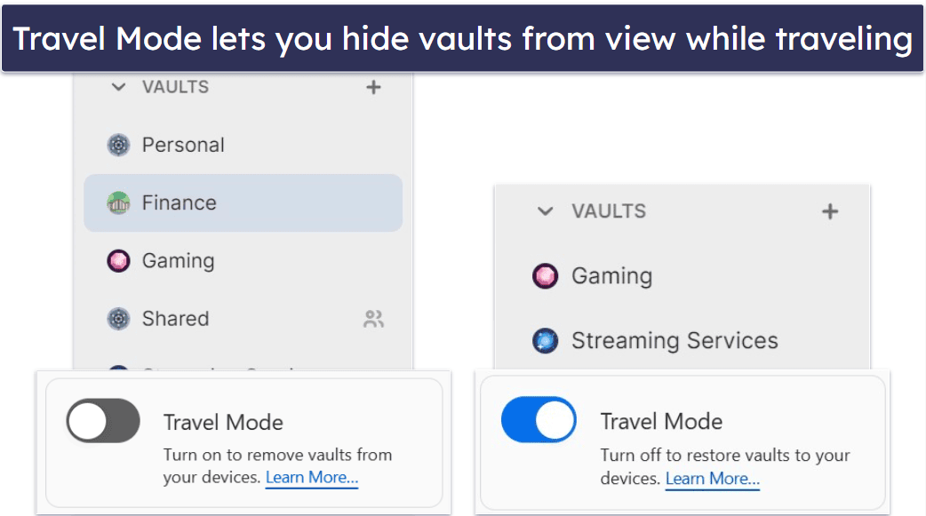Click the plus icon above the Streaming Services list
Viewport: 926px width, 516px height.
click(829, 211)
